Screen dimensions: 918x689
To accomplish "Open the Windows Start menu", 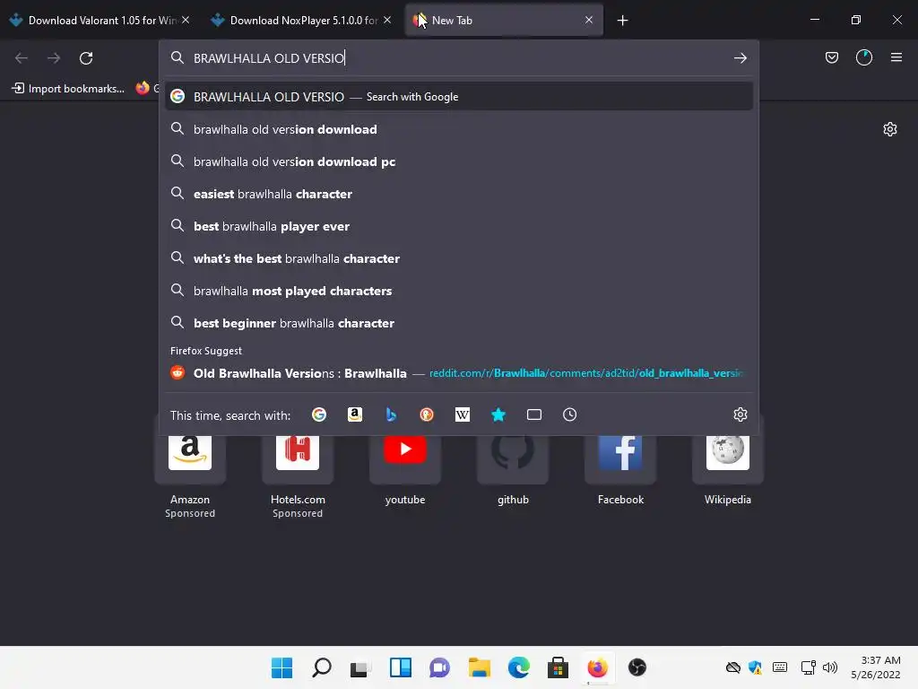I will click(281, 667).
